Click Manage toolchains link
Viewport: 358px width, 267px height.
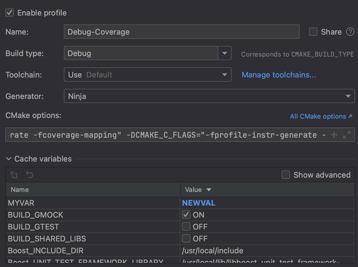(x=279, y=75)
